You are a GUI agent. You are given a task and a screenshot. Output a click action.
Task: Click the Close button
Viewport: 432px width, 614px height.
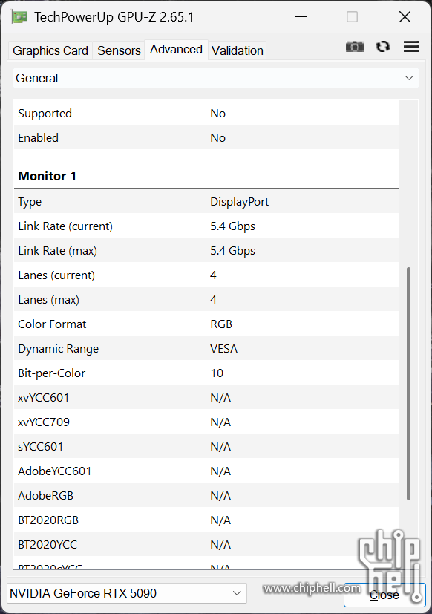pos(384,595)
